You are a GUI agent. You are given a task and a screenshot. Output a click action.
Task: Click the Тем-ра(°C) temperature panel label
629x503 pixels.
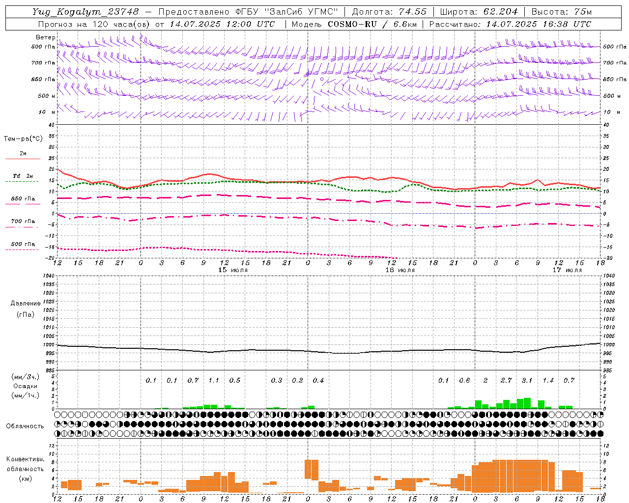click(23, 139)
